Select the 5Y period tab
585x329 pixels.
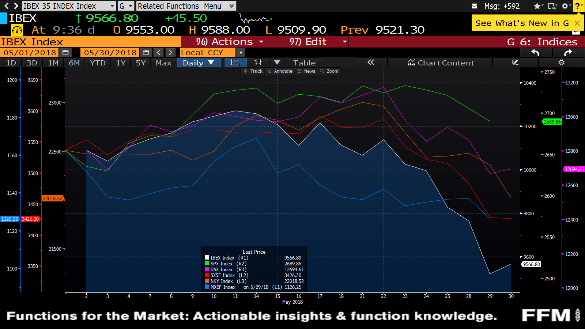141,63
